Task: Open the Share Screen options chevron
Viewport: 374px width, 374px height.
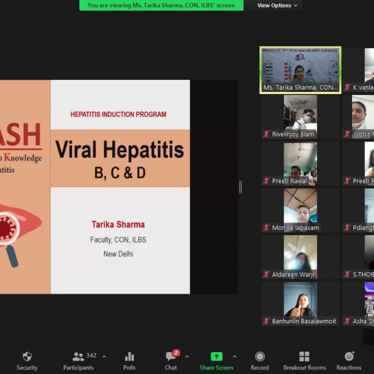Action: tap(234, 357)
